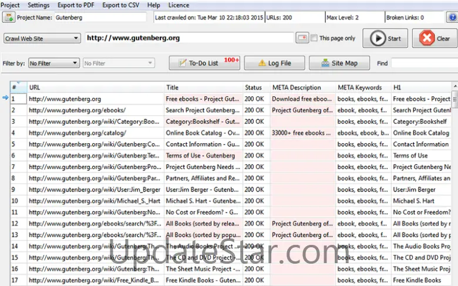Open the Settings menu
The height and width of the screenshot is (286, 458).
click(x=39, y=5)
